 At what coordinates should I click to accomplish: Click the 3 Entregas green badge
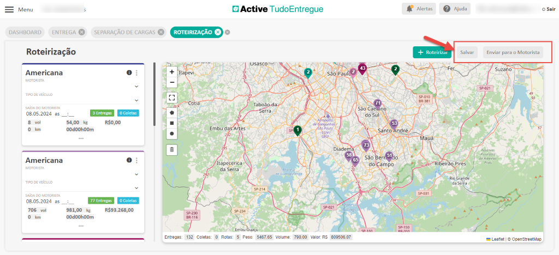102,113
